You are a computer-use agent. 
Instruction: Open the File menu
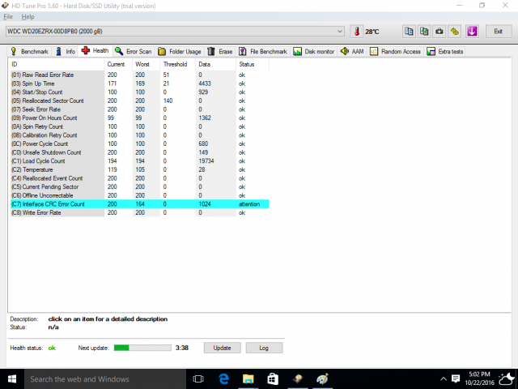(x=8, y=16)
